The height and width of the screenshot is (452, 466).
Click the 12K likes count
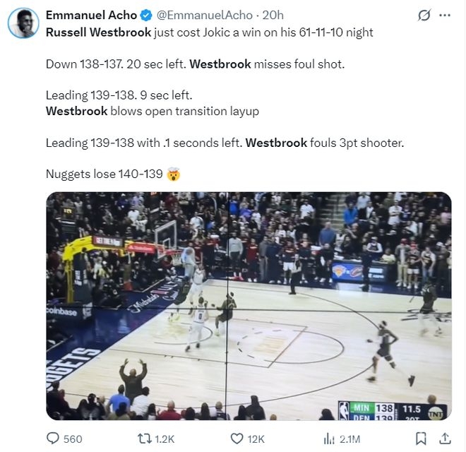coord(256,439)
